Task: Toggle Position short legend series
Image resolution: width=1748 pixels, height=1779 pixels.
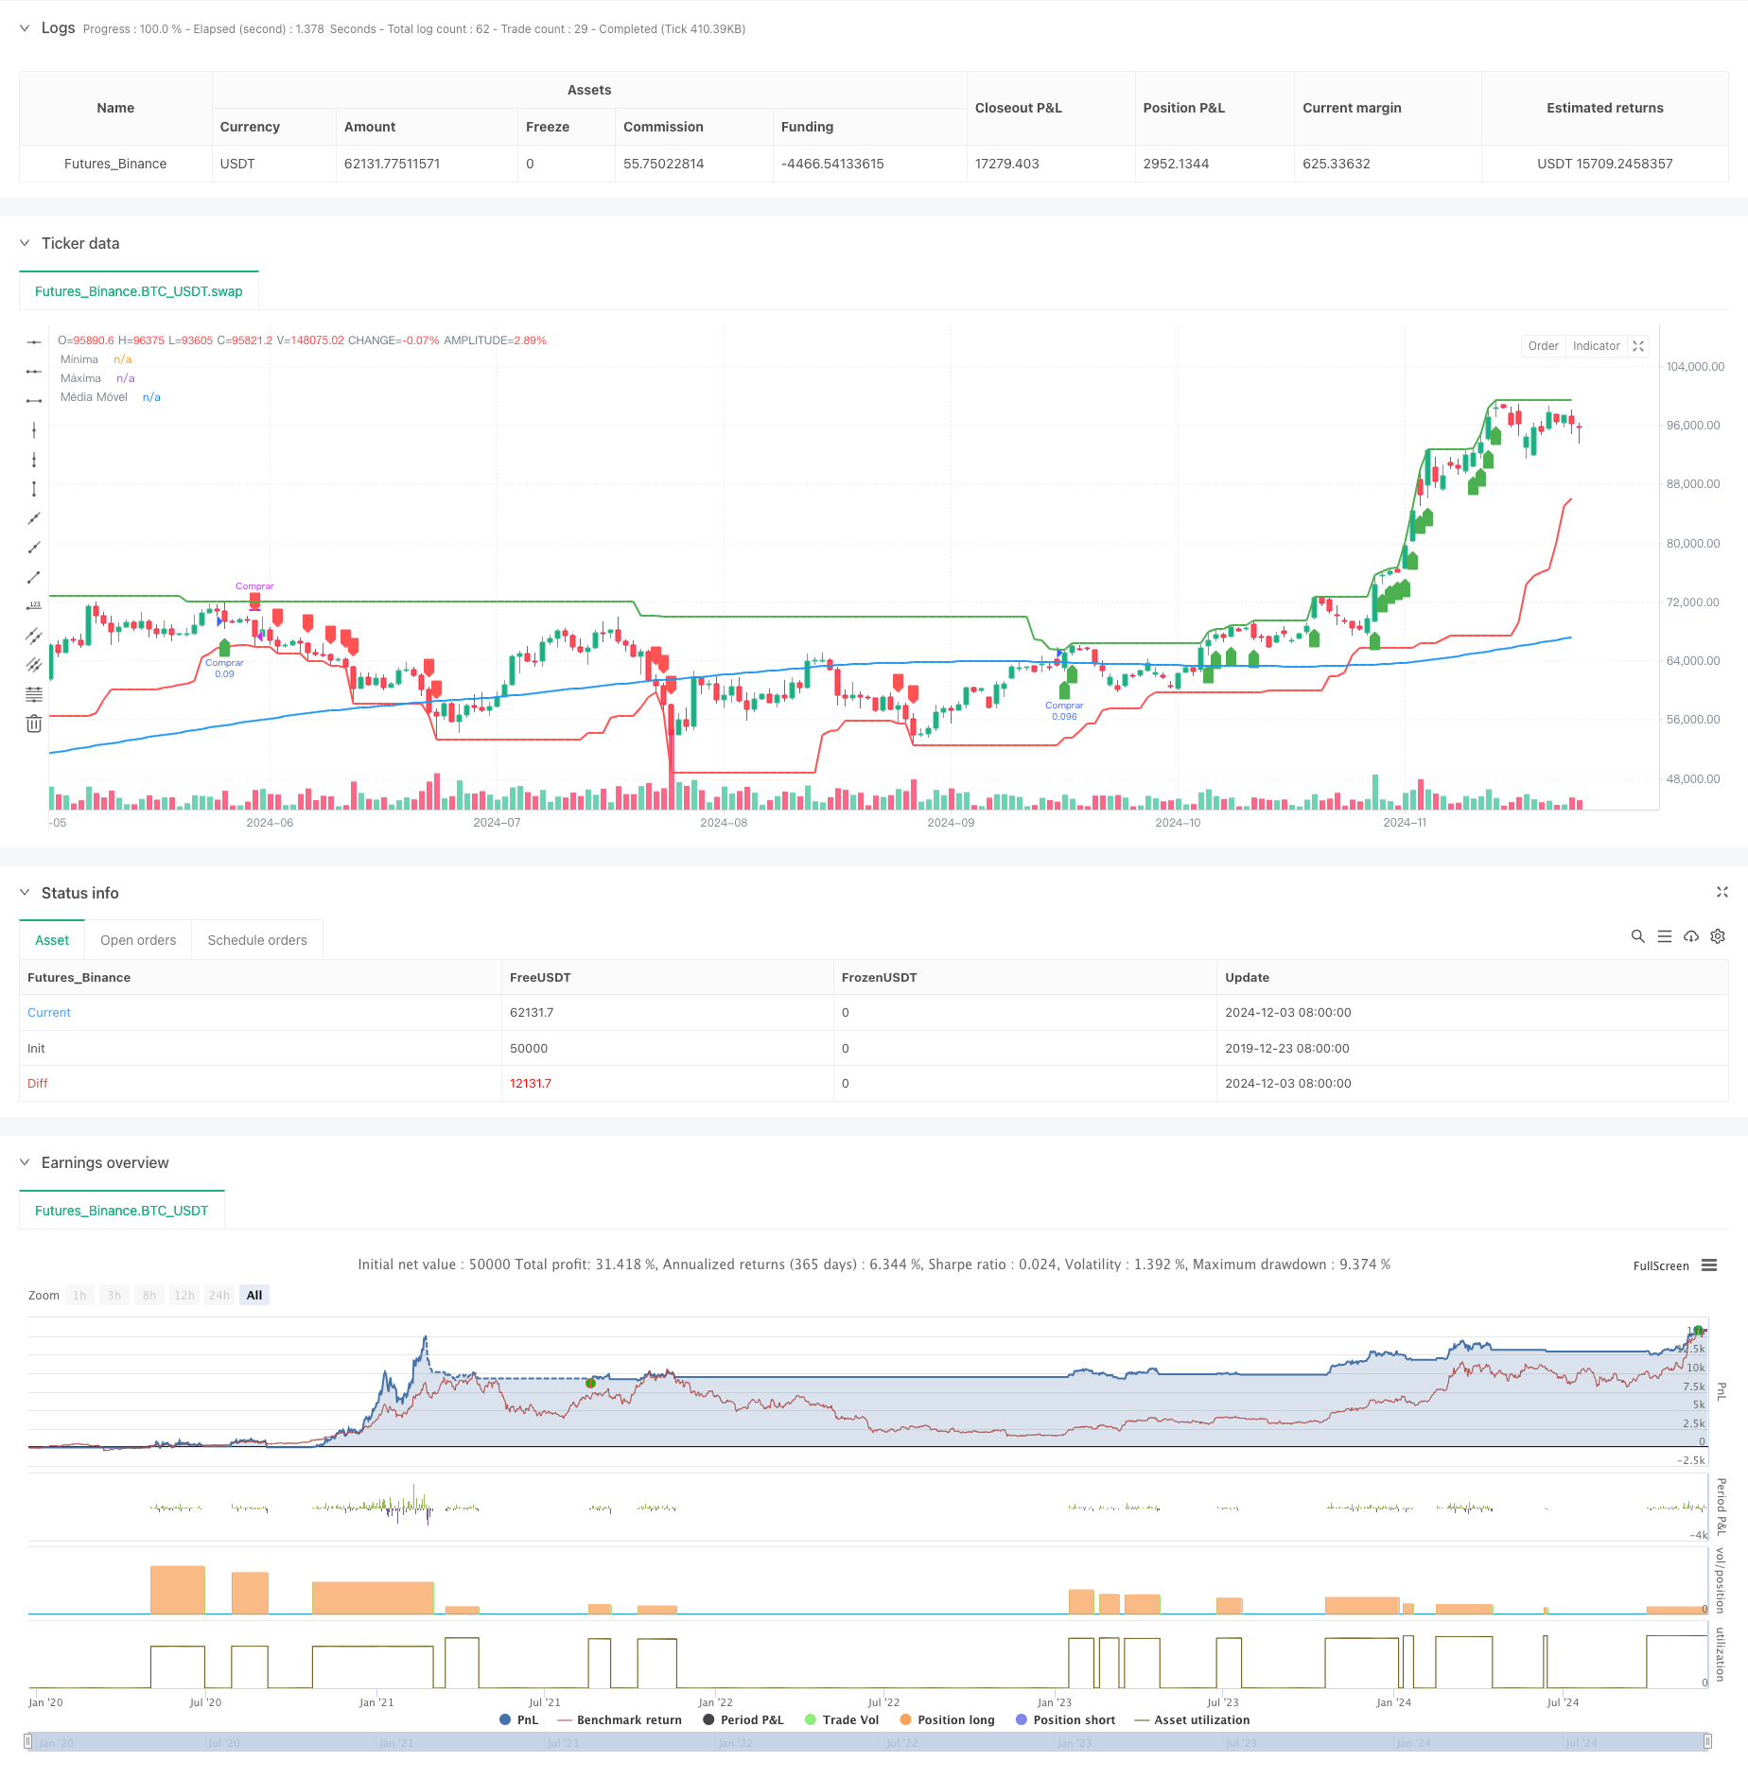Action: pyautogui.click(x=1065, y=1719)
